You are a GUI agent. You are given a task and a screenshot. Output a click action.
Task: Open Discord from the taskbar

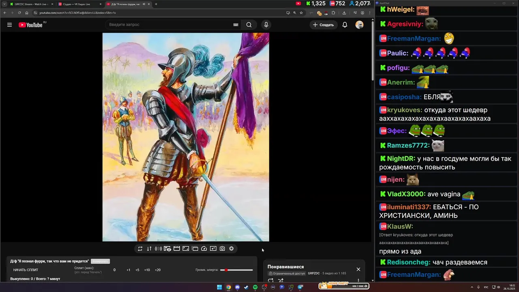[x=237, y=287]
